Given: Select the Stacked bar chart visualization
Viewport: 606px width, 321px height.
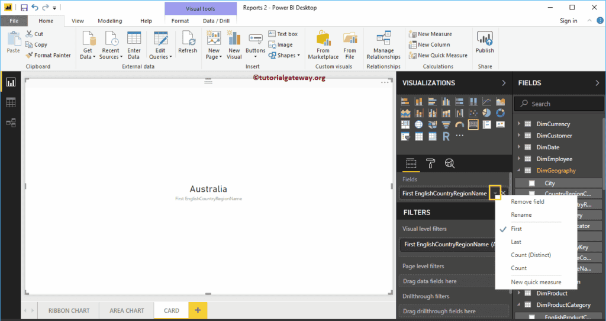Looking at the screenshot, I should tap(405, 102).
